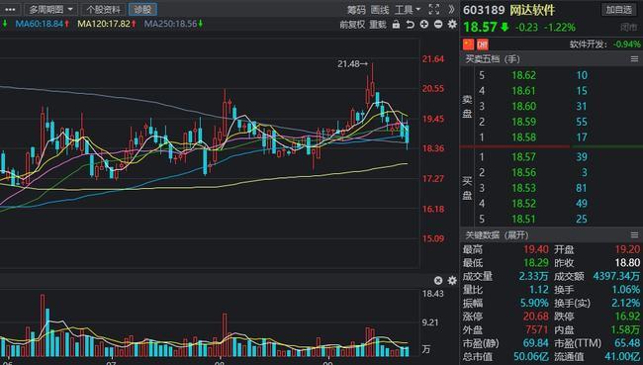Expand panel with double-chevron icon
The image size is (643, 365).
(x=451, y=10)
